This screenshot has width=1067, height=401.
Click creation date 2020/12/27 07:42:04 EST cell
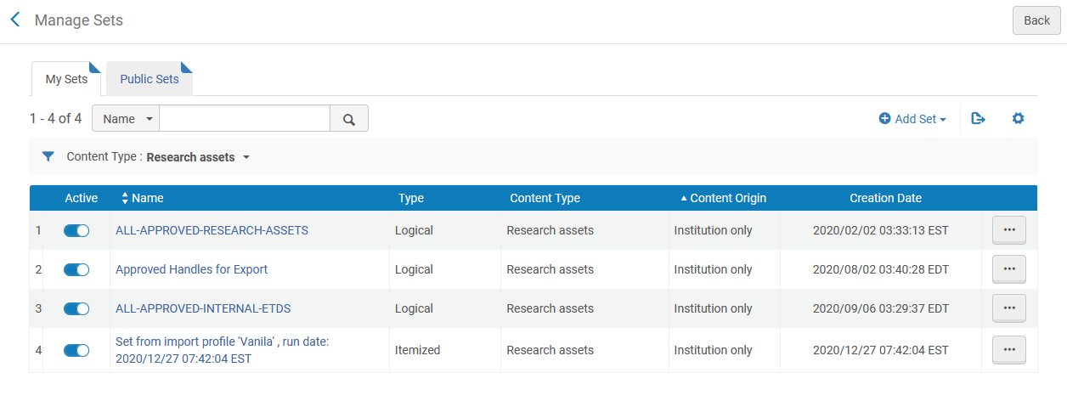coord(880,350)
